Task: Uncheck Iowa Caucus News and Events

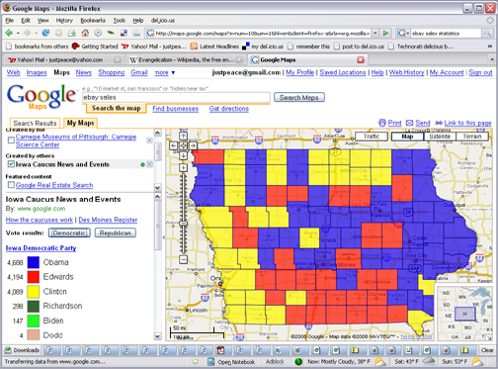Action: point(11,164)
